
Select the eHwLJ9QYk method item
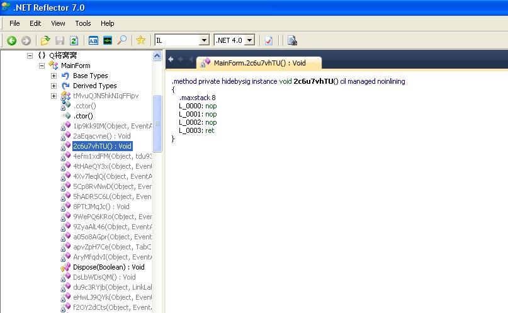point(112,297)
